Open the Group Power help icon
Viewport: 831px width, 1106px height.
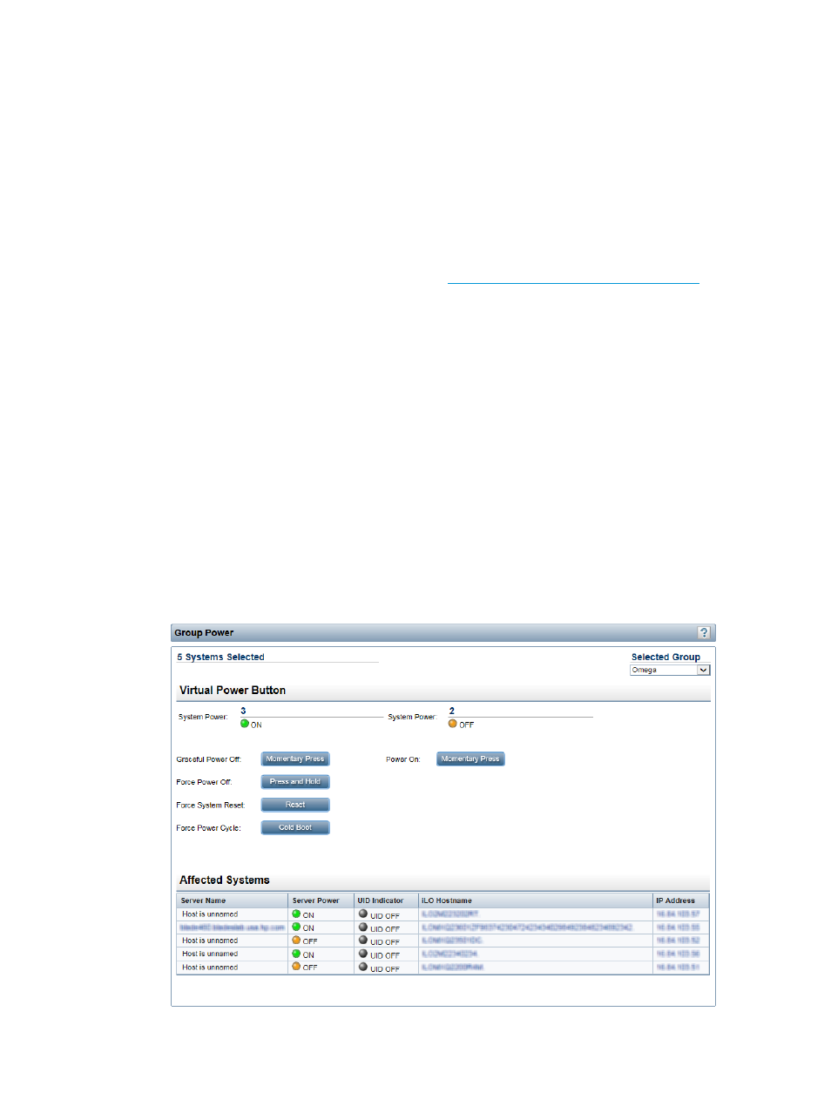704,633
